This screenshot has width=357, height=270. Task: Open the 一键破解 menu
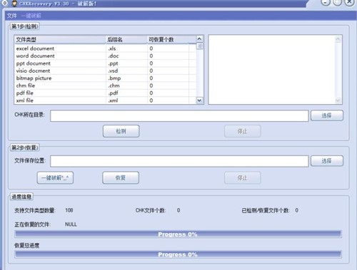(31, 16)
